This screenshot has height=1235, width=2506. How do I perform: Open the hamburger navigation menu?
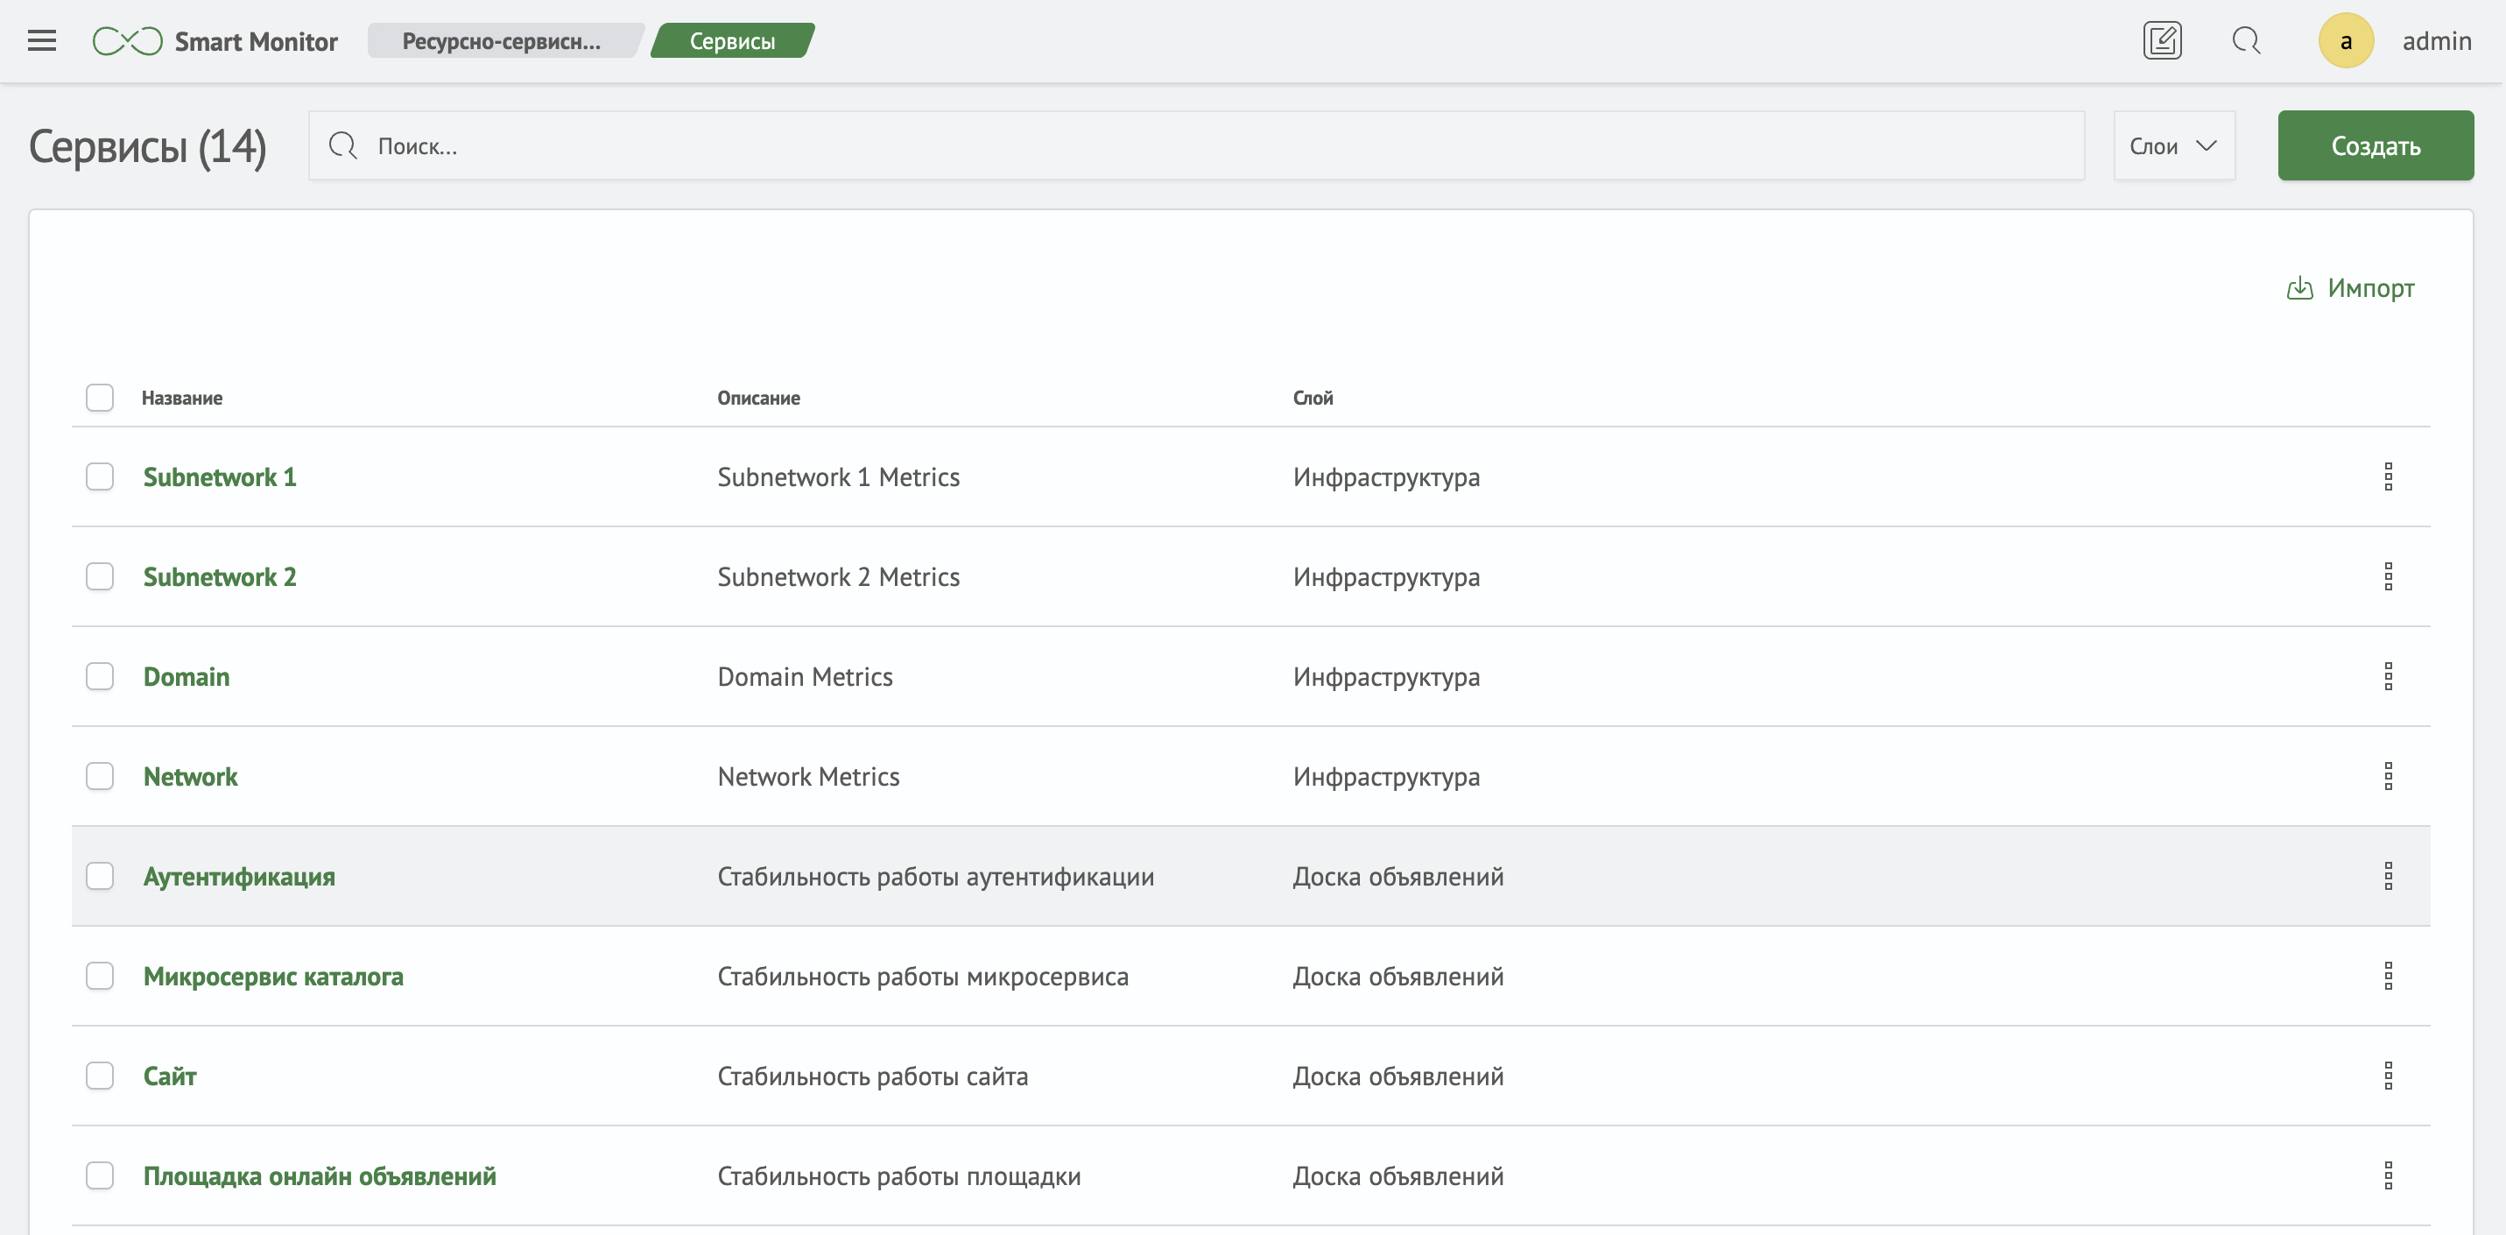pos(42,41)
